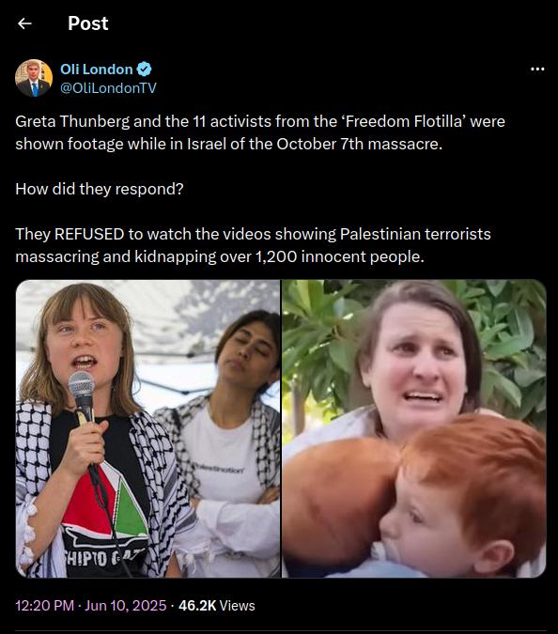Open the three-dot more options menu

point(537,70)
